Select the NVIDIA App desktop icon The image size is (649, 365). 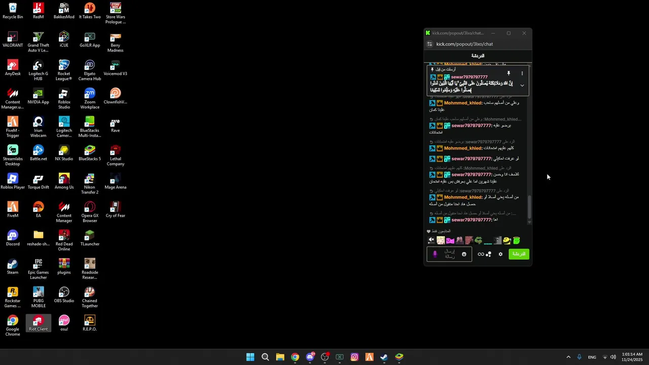(38, 96)
